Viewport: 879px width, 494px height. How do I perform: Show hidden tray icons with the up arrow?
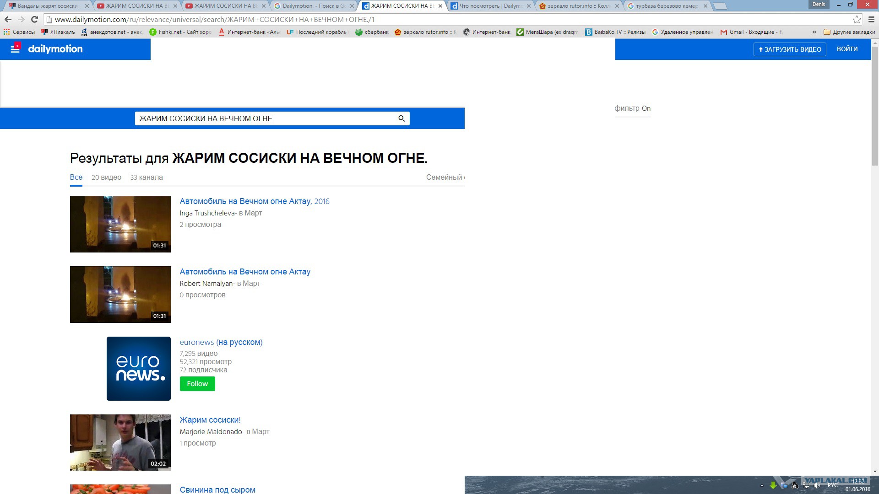pyautogui.click(x=762, y=485)
